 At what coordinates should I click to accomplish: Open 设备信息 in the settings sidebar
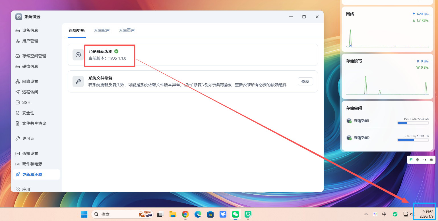coord(29,30)
